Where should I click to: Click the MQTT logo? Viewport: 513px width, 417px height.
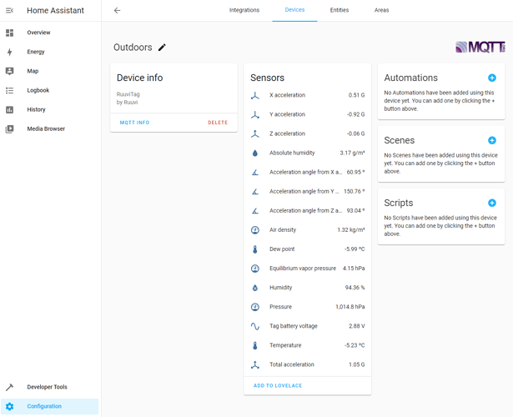point(480,48)
